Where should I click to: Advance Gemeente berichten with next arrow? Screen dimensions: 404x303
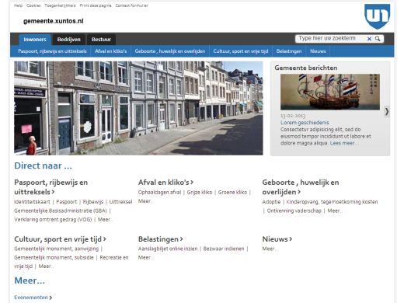[387, 112]
